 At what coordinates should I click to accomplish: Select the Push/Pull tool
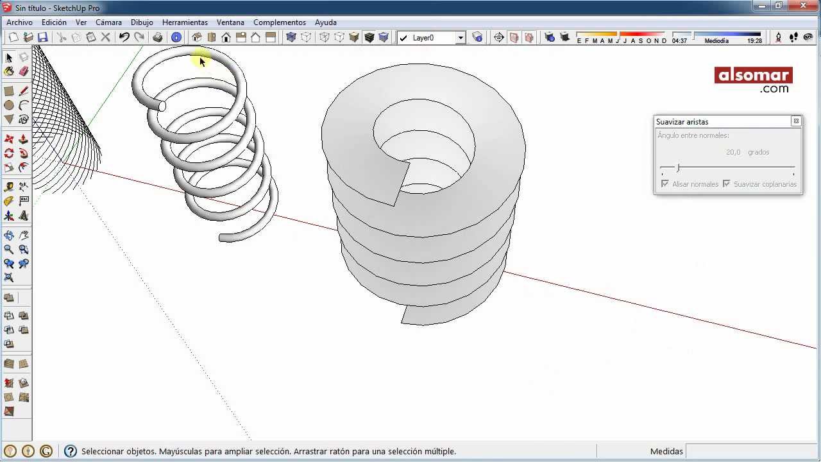pyautogui.click(x=24, y=139)
